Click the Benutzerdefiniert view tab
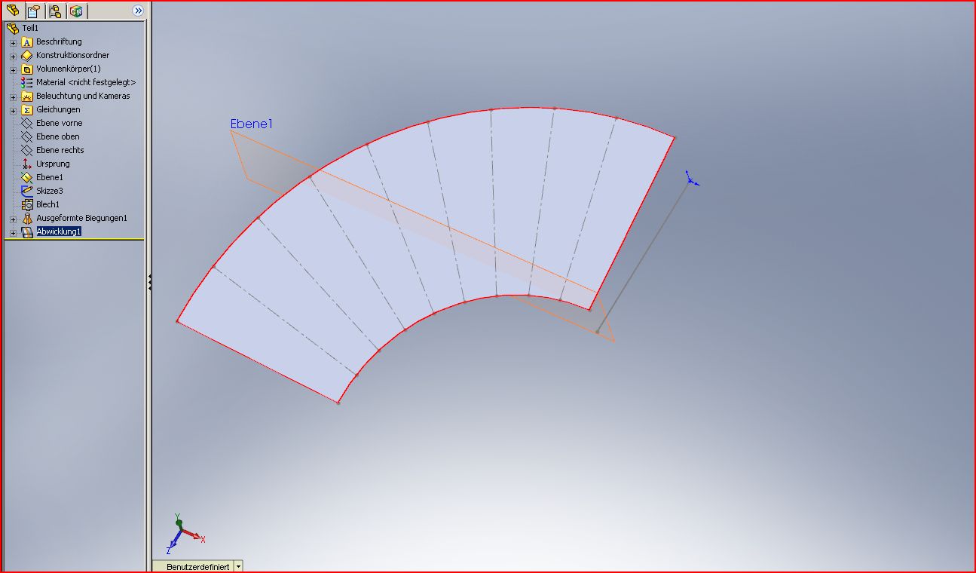Viewport: 976px width, 573px height. point(197,566)
